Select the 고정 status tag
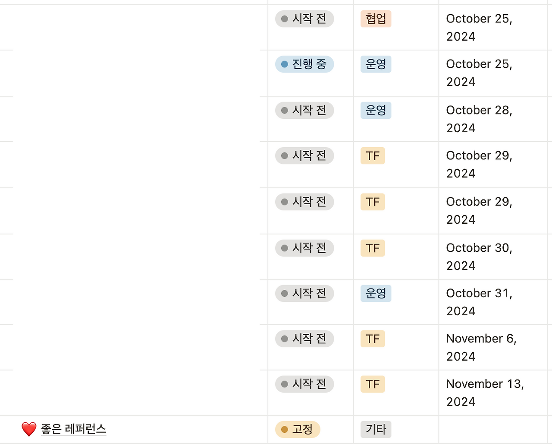Image resolution: width=552 pixels, height=444 pixels. (298, 429)
